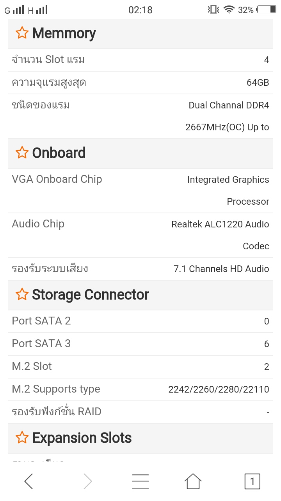This screenshot has width=281, height=501.
Task: Tap the Expansion Slots section header
Action: pyautogui.click(x=82, y=438)
